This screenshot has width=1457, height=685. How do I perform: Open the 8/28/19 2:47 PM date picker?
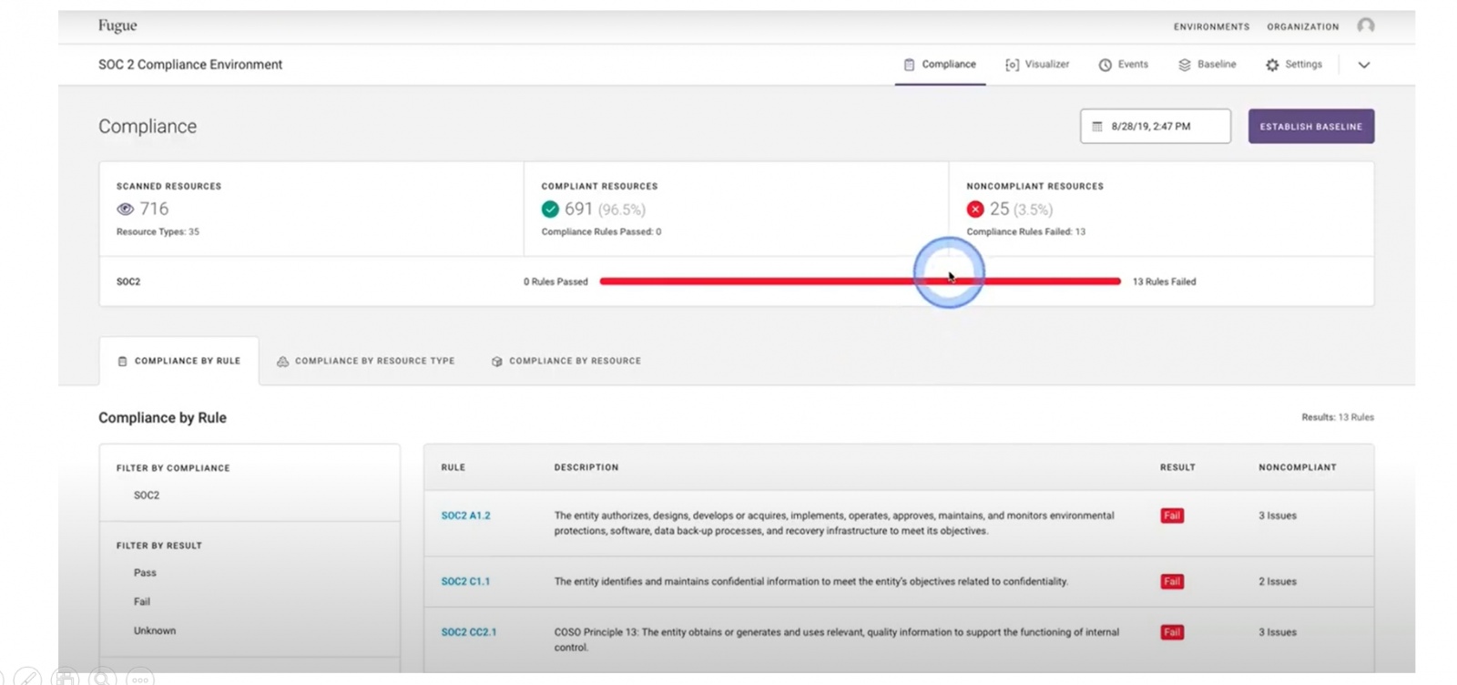click(x=1155, y=127)
